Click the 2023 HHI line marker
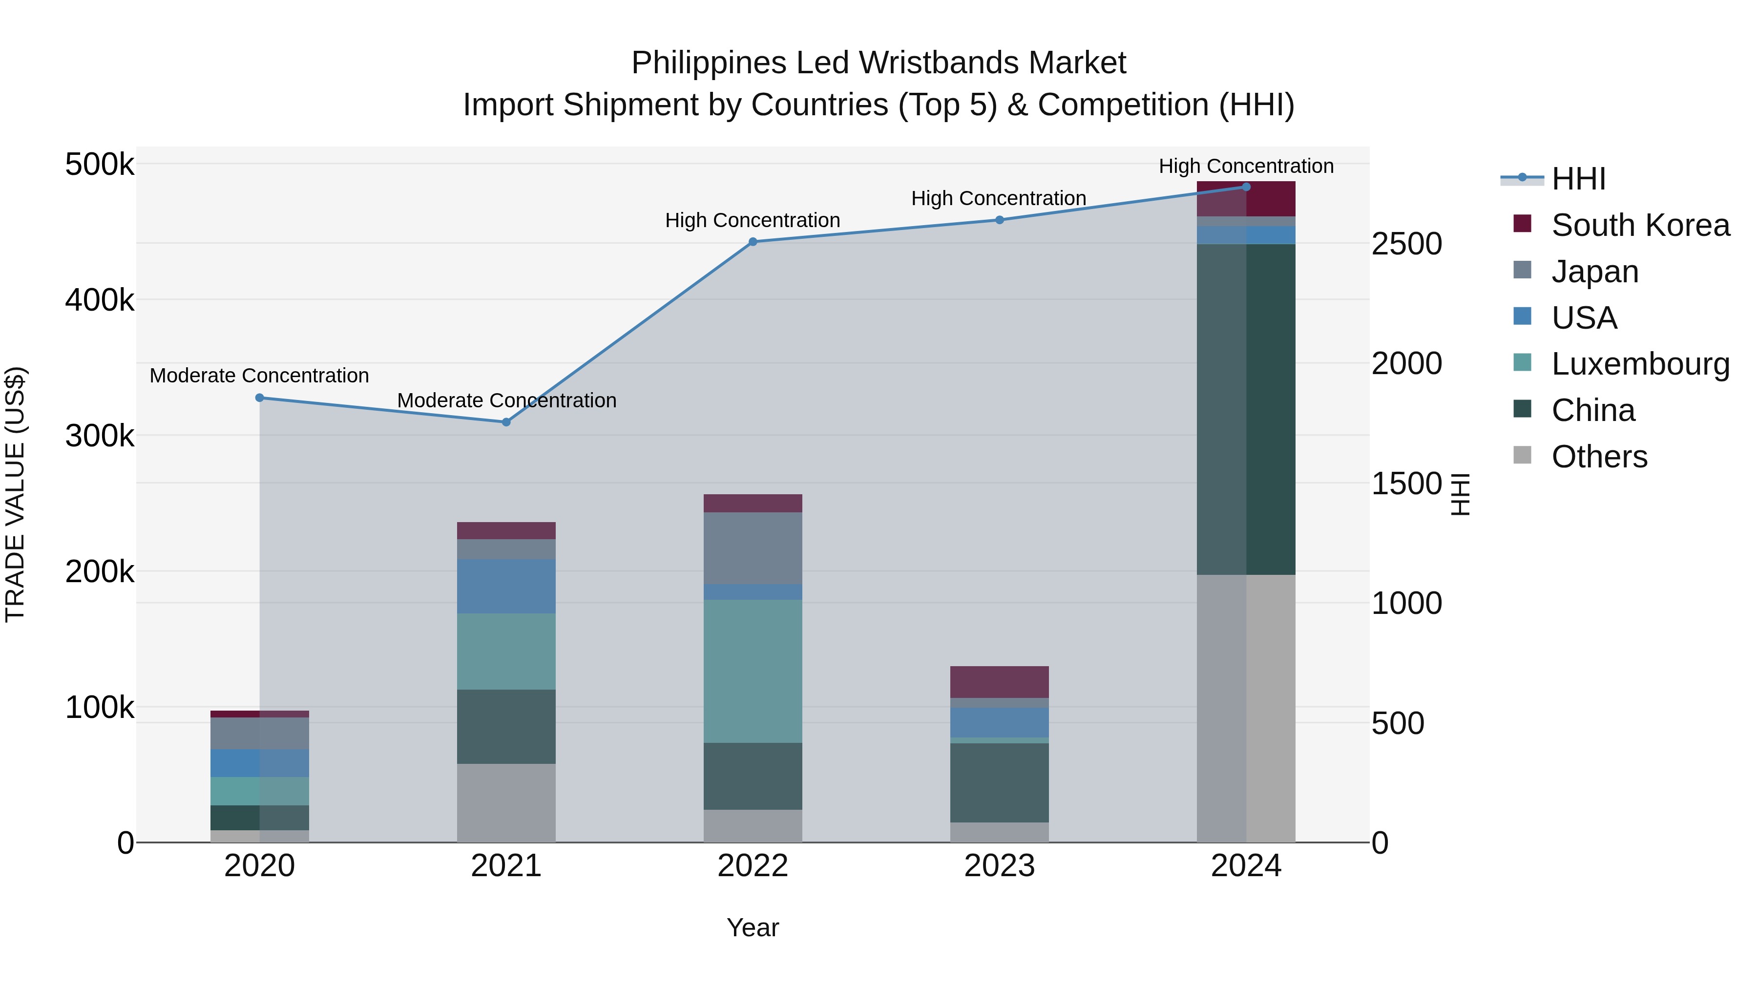The image size is (1758, 989). click(1000, 220)
